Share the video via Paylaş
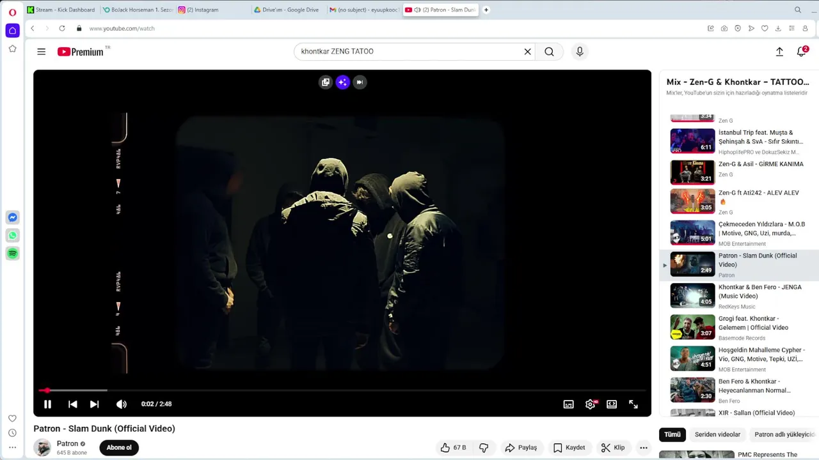 coord(521,448)
